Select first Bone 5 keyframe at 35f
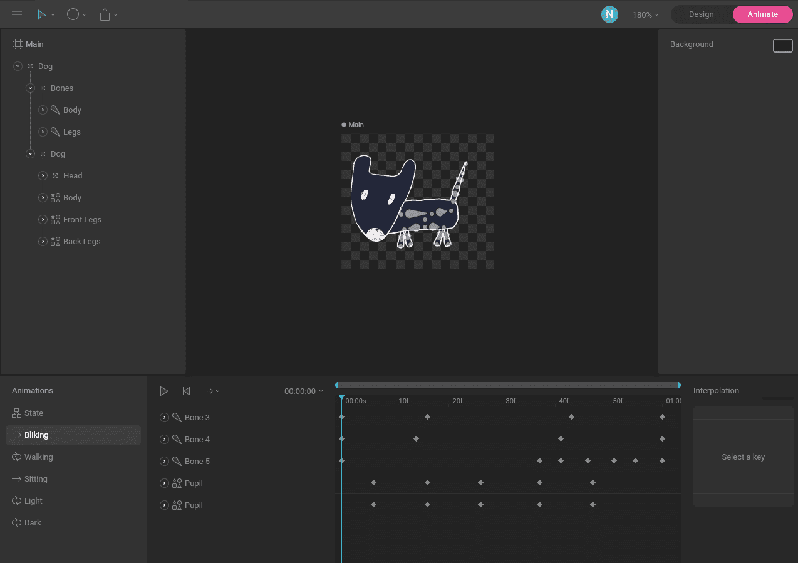Viewport: 798px width, 563px height. click(539, 461)
